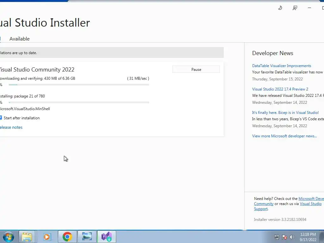Screen dimensions: 324x243
Task: Show the clock and date in the tray
Action: click(308, 237)
